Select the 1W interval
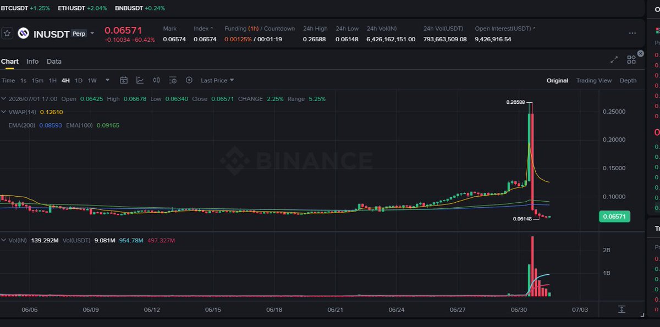 point(92,80)
